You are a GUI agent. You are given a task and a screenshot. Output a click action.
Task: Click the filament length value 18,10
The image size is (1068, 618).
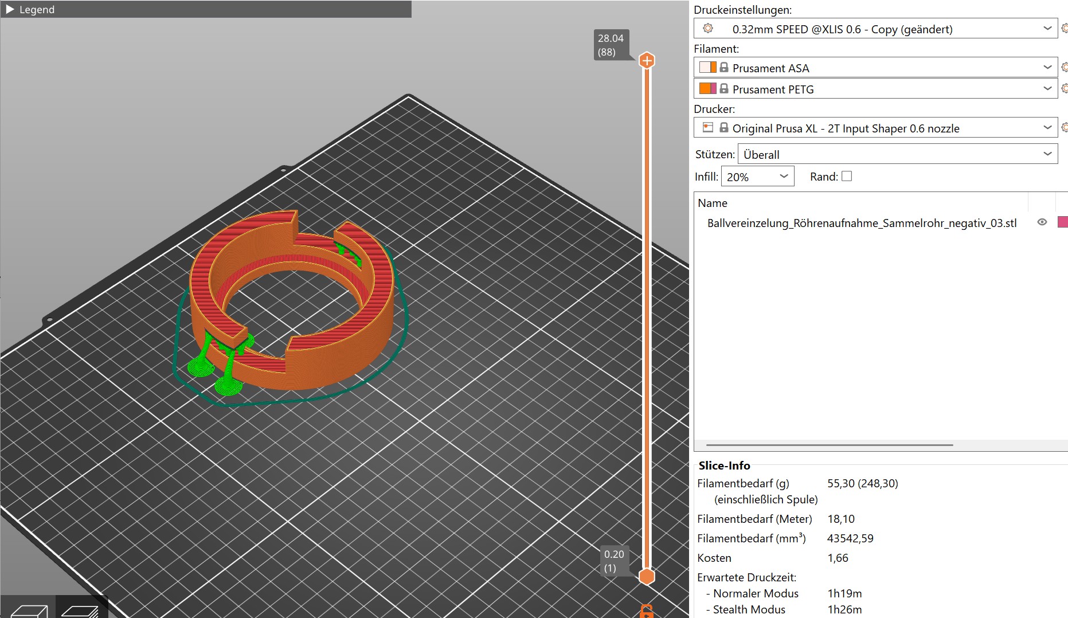tap(841, 519)
